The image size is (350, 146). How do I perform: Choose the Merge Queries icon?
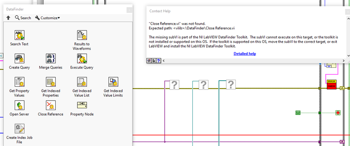coord(51,59)
